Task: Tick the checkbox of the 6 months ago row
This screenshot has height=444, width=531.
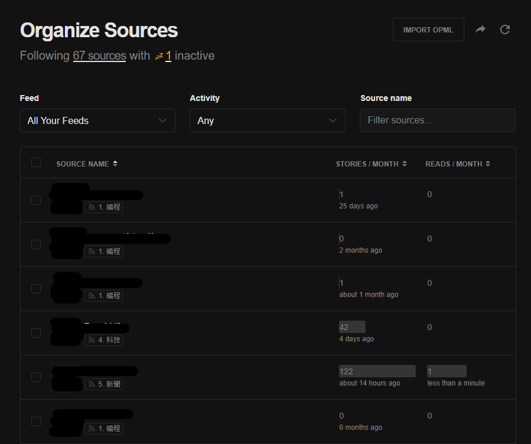Action: 36,422
